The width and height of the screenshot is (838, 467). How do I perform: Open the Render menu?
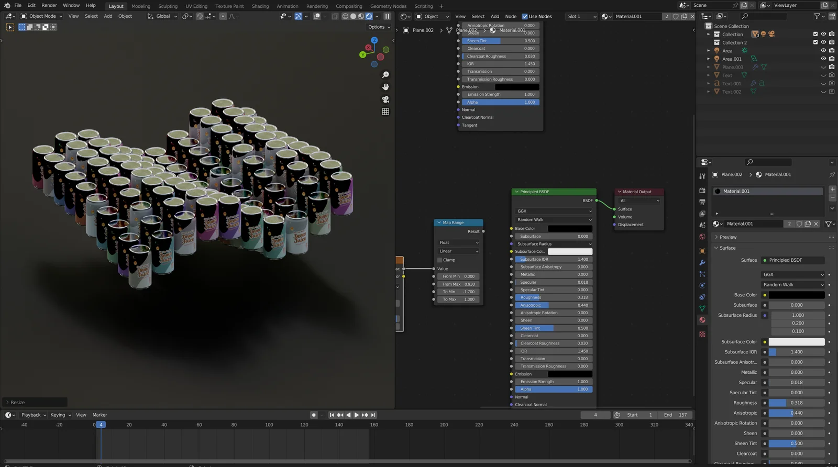49,5
